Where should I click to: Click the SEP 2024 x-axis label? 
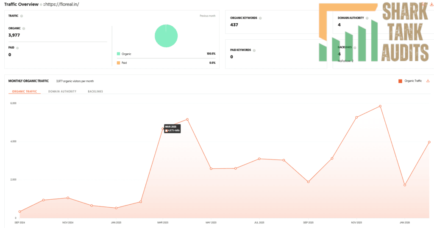click(x=19, y=223)
